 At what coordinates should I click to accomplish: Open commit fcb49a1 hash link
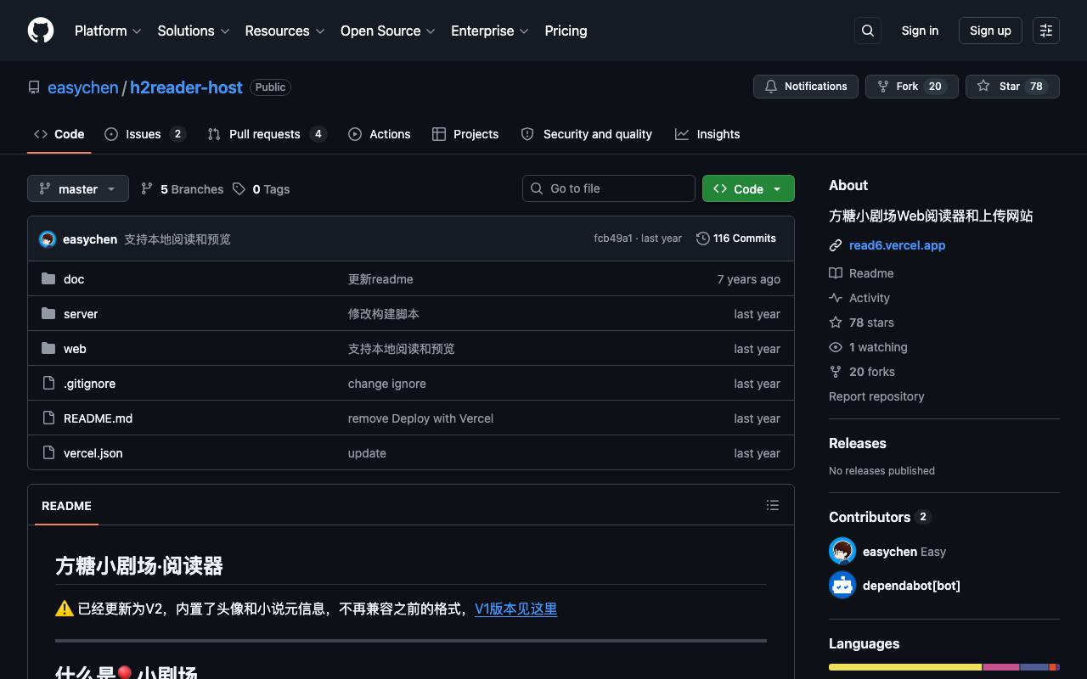[613, 238]
